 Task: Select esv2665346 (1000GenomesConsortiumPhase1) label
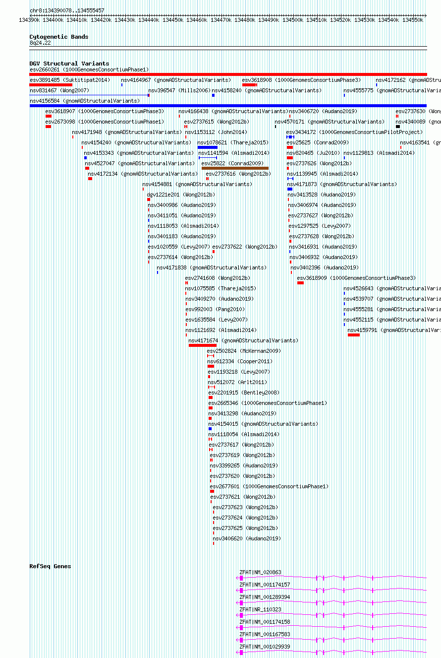point(268,403)
